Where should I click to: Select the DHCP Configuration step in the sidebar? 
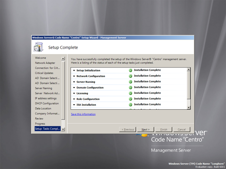tap(47, 103)
